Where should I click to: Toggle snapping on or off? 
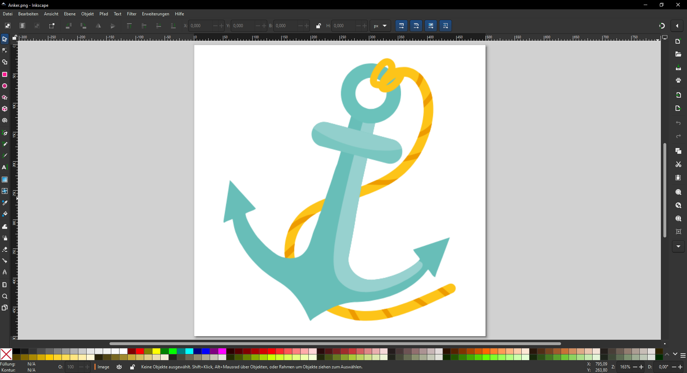click(x=662, y=26)
